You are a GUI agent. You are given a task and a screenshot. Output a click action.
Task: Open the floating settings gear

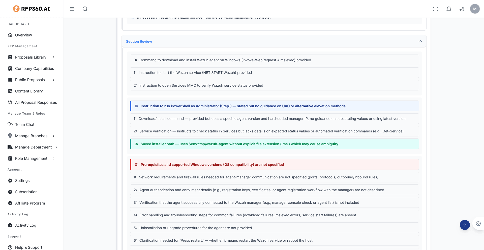(478, 224)
